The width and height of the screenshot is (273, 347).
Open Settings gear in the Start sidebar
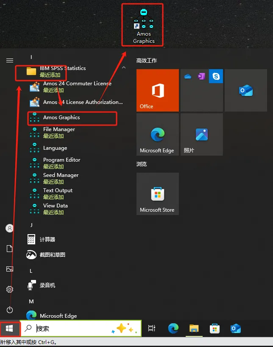point(9,289)
